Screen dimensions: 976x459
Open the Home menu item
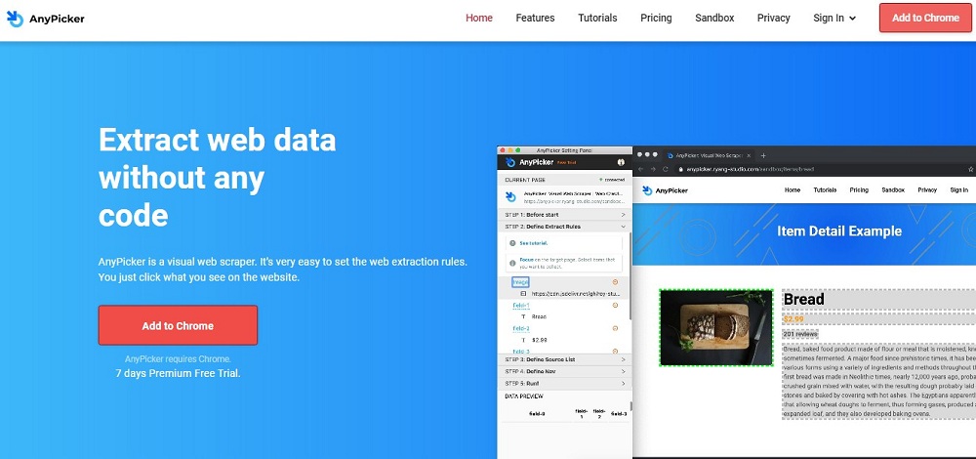click(478, 18)
